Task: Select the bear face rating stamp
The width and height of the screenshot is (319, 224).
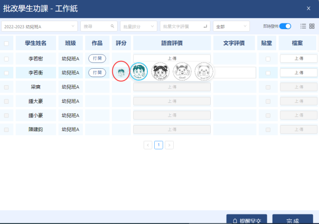Action: pos(203,71)
